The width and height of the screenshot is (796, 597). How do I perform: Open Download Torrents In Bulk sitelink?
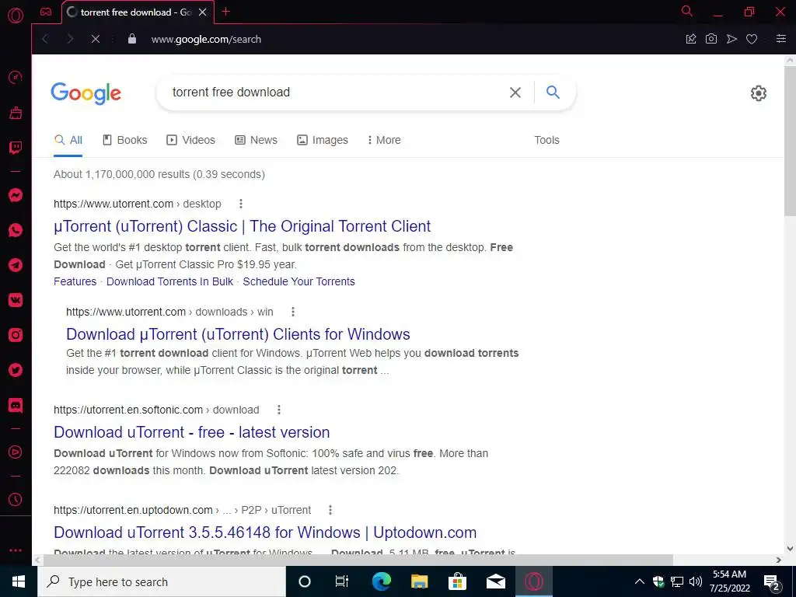(x=169, y=281)
